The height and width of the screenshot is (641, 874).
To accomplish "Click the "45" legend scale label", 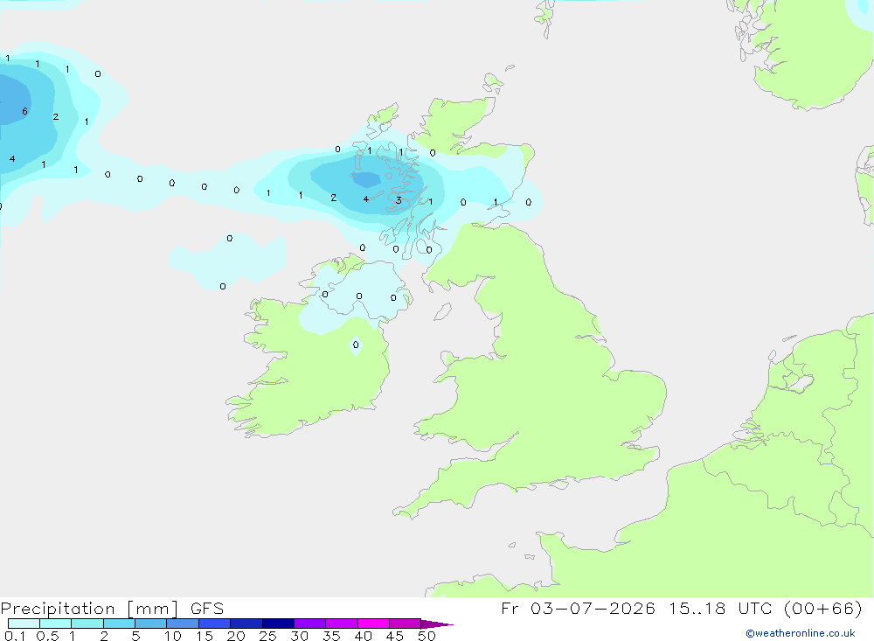I will pyautogui.click(x=395, y=636).
